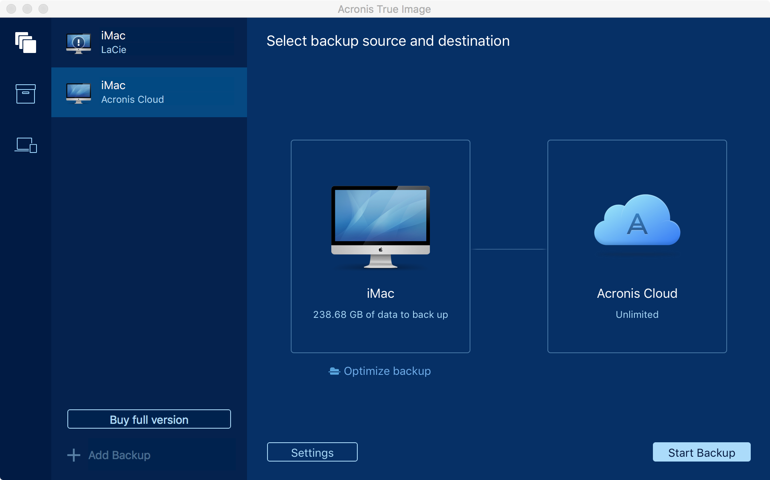Viewport: 770px width, 480px height.
Task: Click the Optimize backup folder icon
Action: coord(334,371)
